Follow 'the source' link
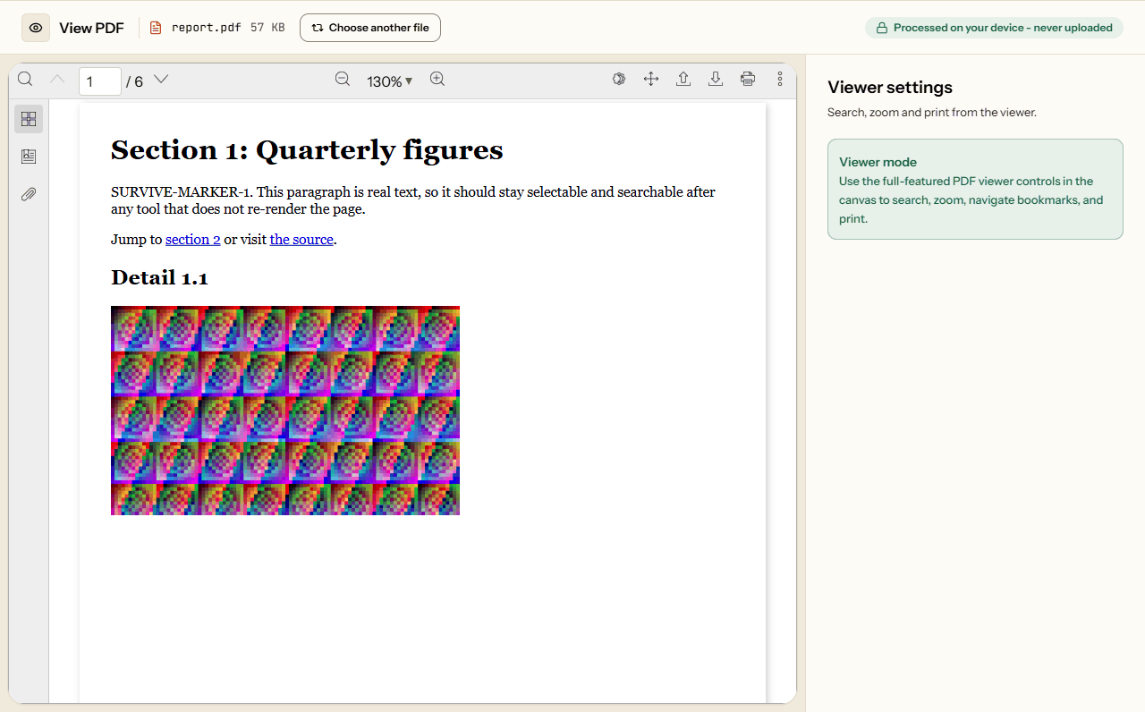 click(301, 240)
